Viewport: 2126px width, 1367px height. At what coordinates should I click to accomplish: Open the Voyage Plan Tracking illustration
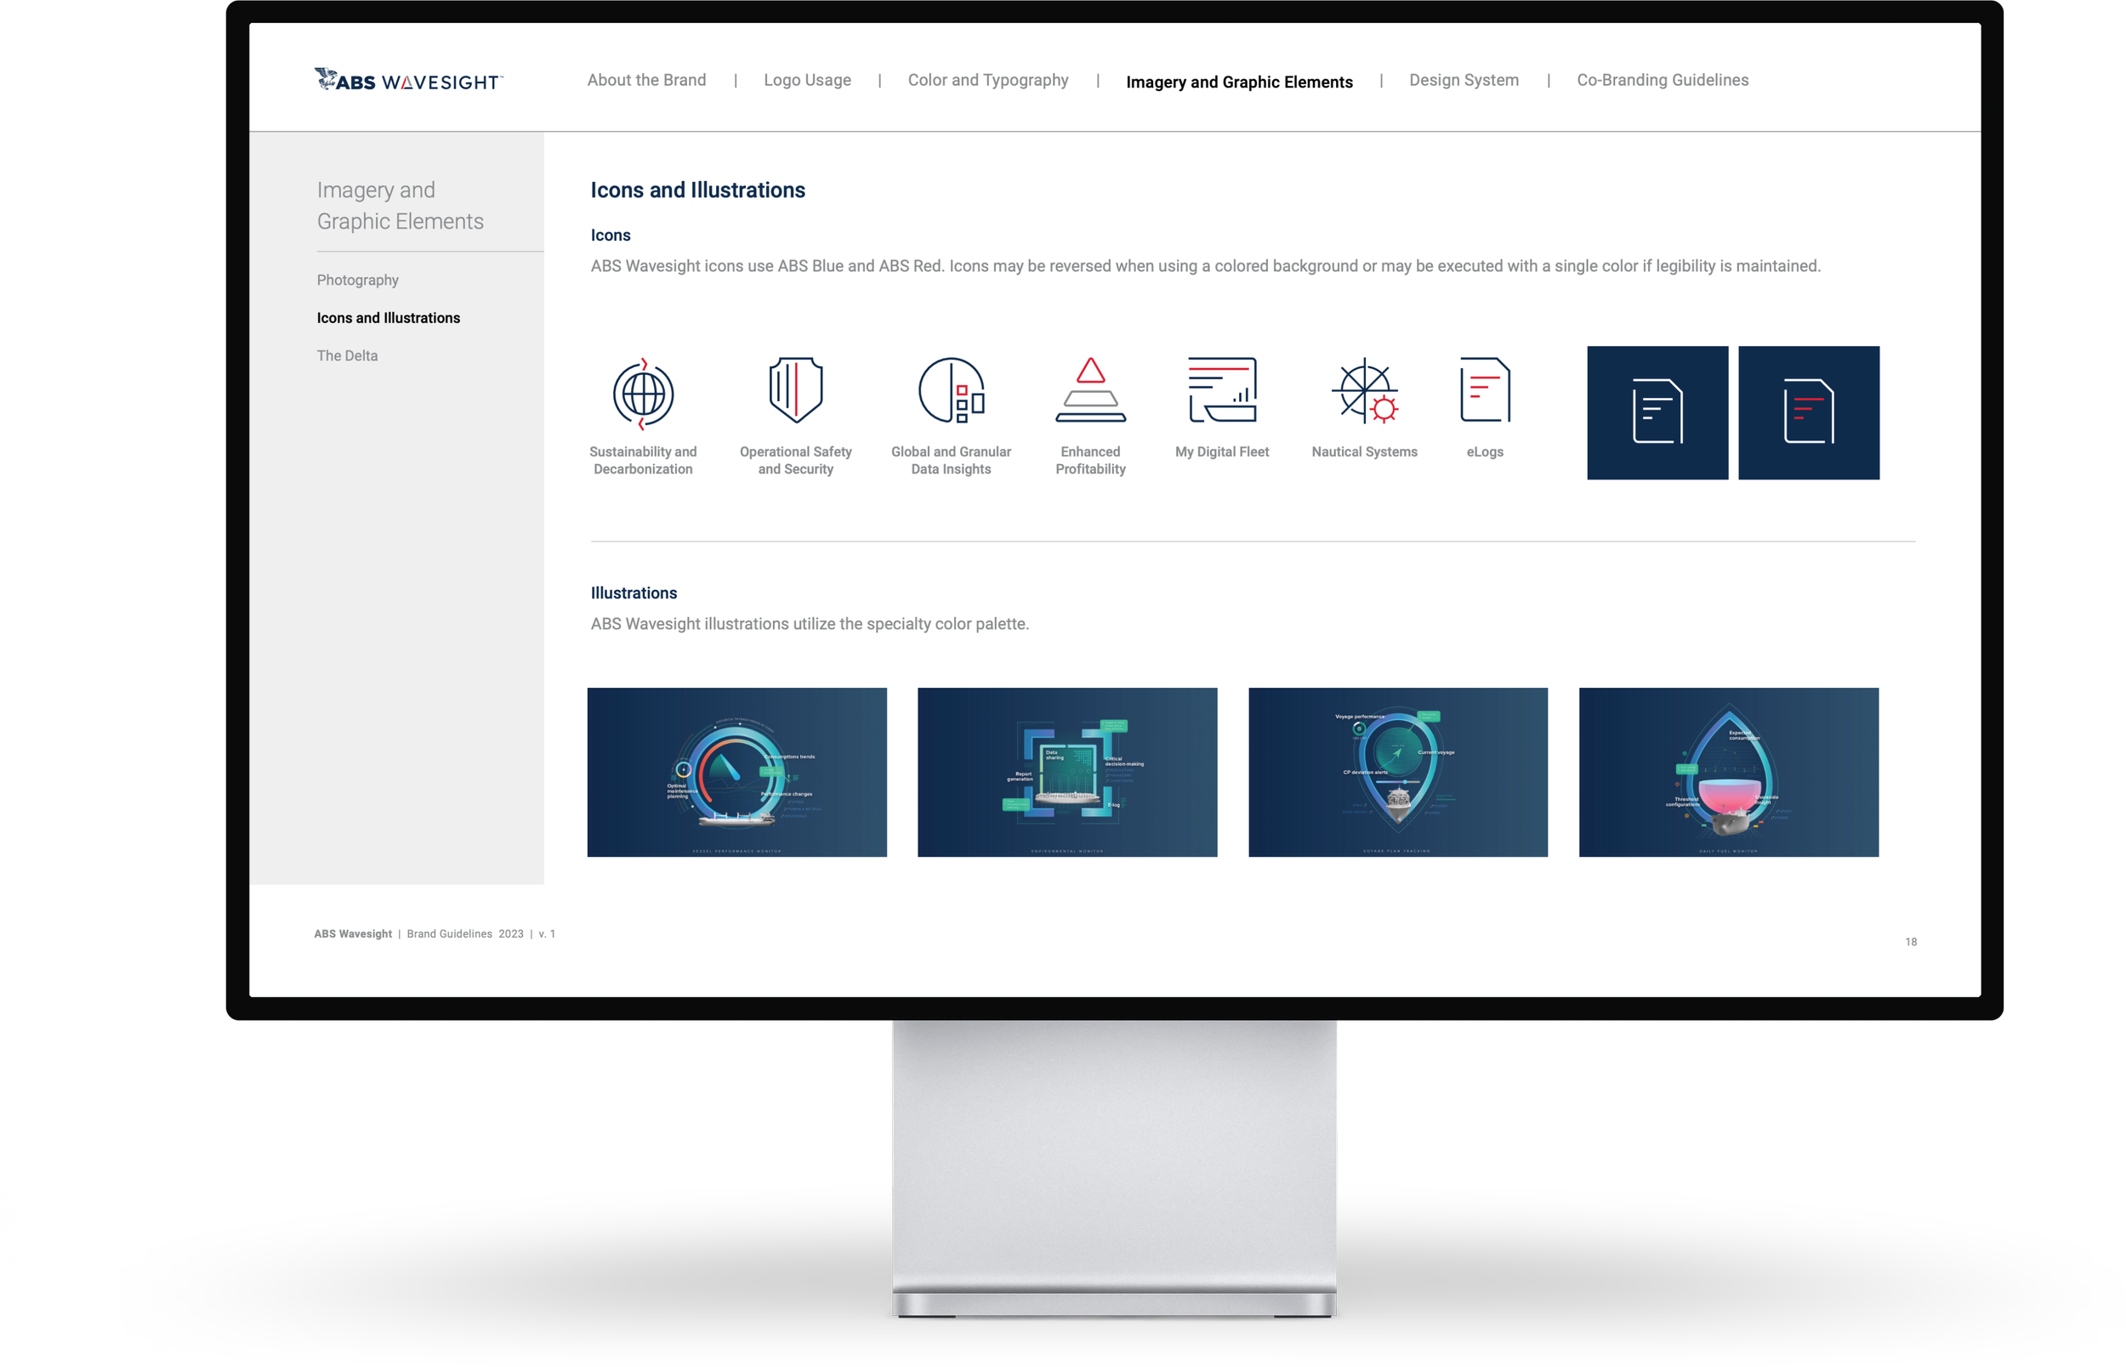1397,772
